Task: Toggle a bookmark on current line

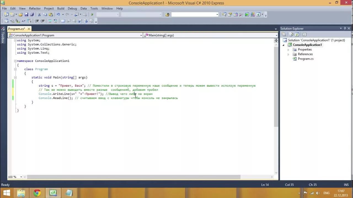Action: pyautogui.click(x=63, y=21)
